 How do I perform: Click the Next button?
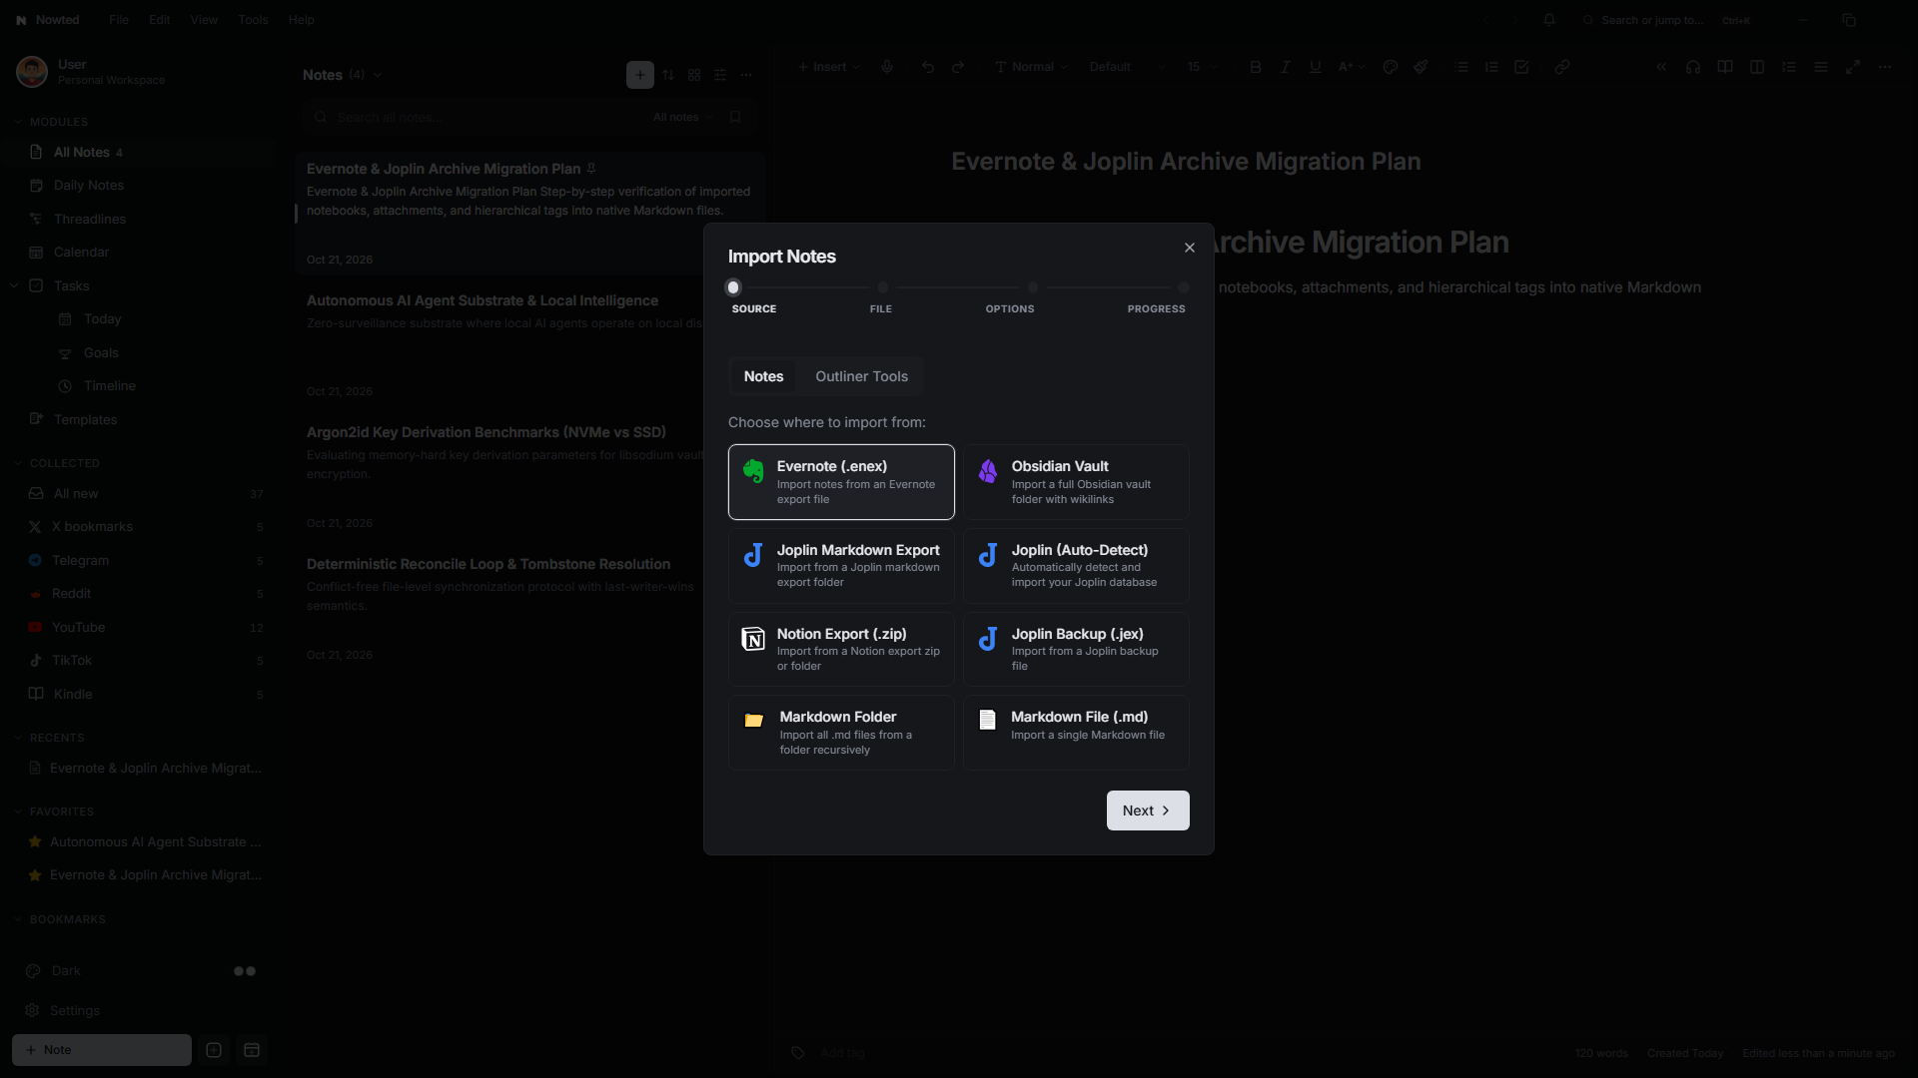pos(1148,810)
